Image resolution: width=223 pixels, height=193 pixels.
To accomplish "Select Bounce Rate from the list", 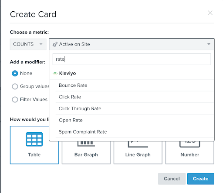I will tap(135, 85).
